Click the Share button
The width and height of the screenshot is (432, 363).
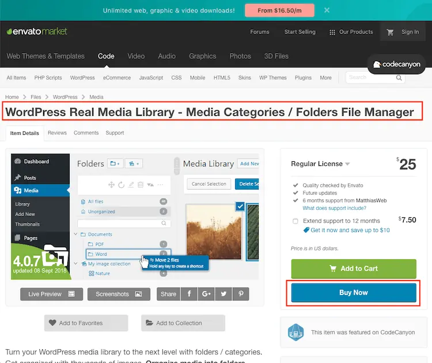click(168, 294)
